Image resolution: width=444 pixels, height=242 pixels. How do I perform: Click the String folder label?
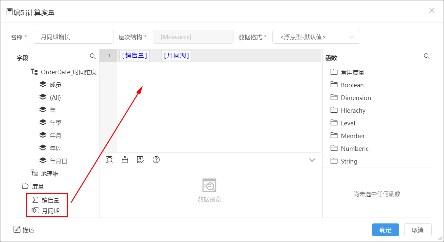pyautogui.click(x=349, y=161)
